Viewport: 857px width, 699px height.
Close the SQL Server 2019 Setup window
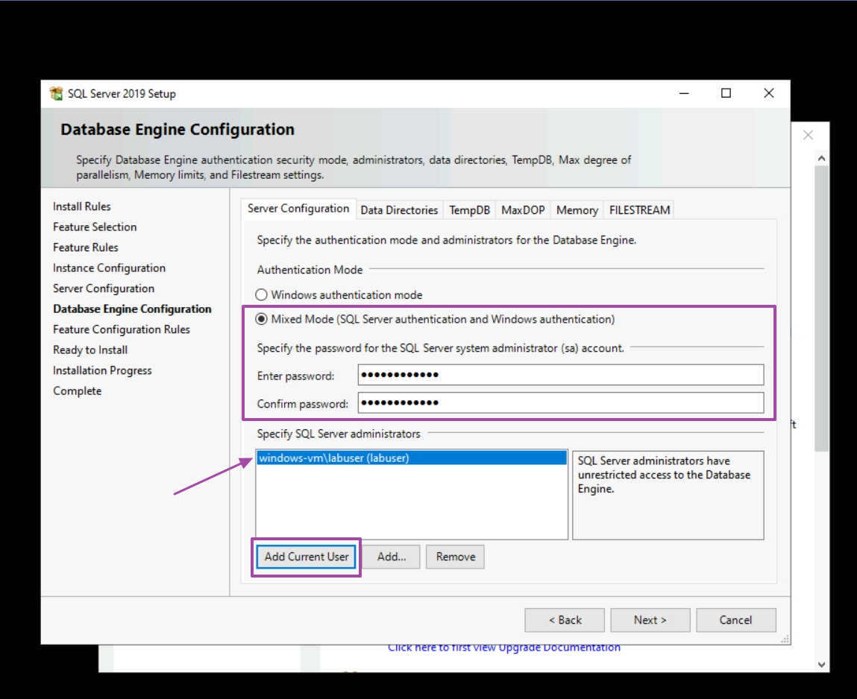[768, 93]
